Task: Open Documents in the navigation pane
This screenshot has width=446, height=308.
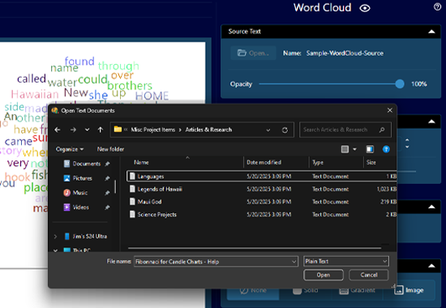Action: tap(87, 164)
